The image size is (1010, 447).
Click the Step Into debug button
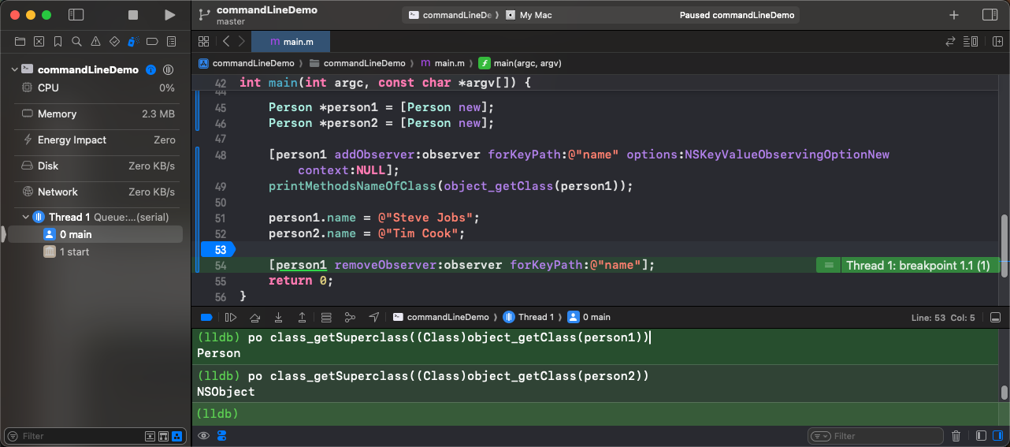[278, 317]
